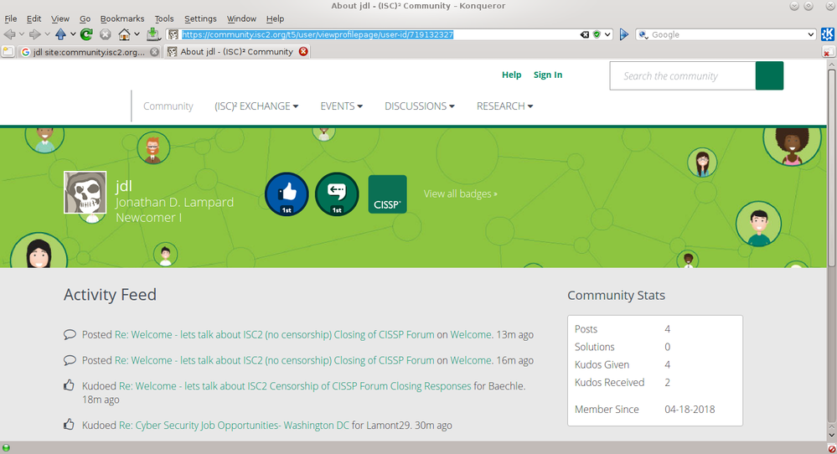This screenshot has height=454, width=837.
Task: Click the Welcome board link in the 13m ago row
Action: point(471,334)
